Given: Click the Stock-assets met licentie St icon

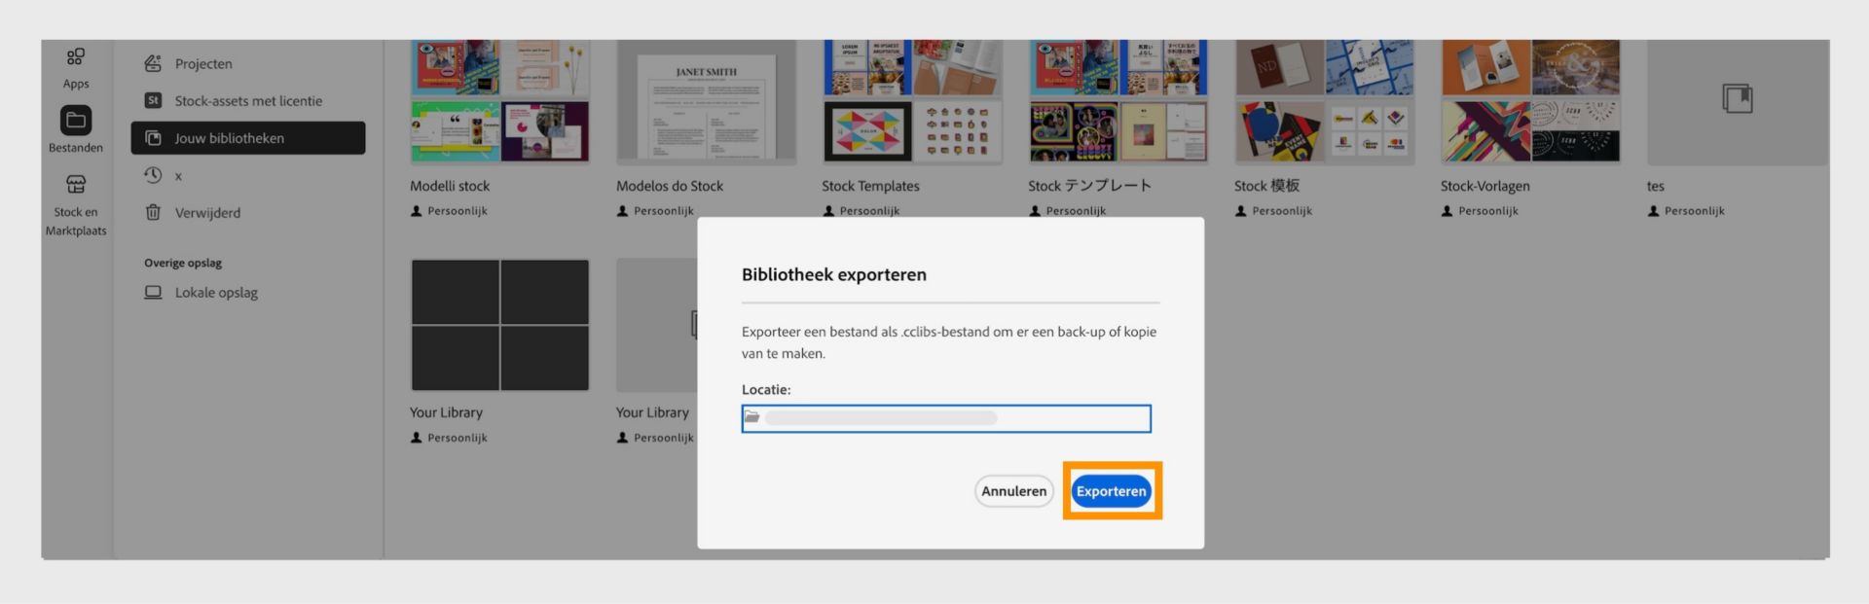Looking at the screenshot, I should click(x=153, y=100).
